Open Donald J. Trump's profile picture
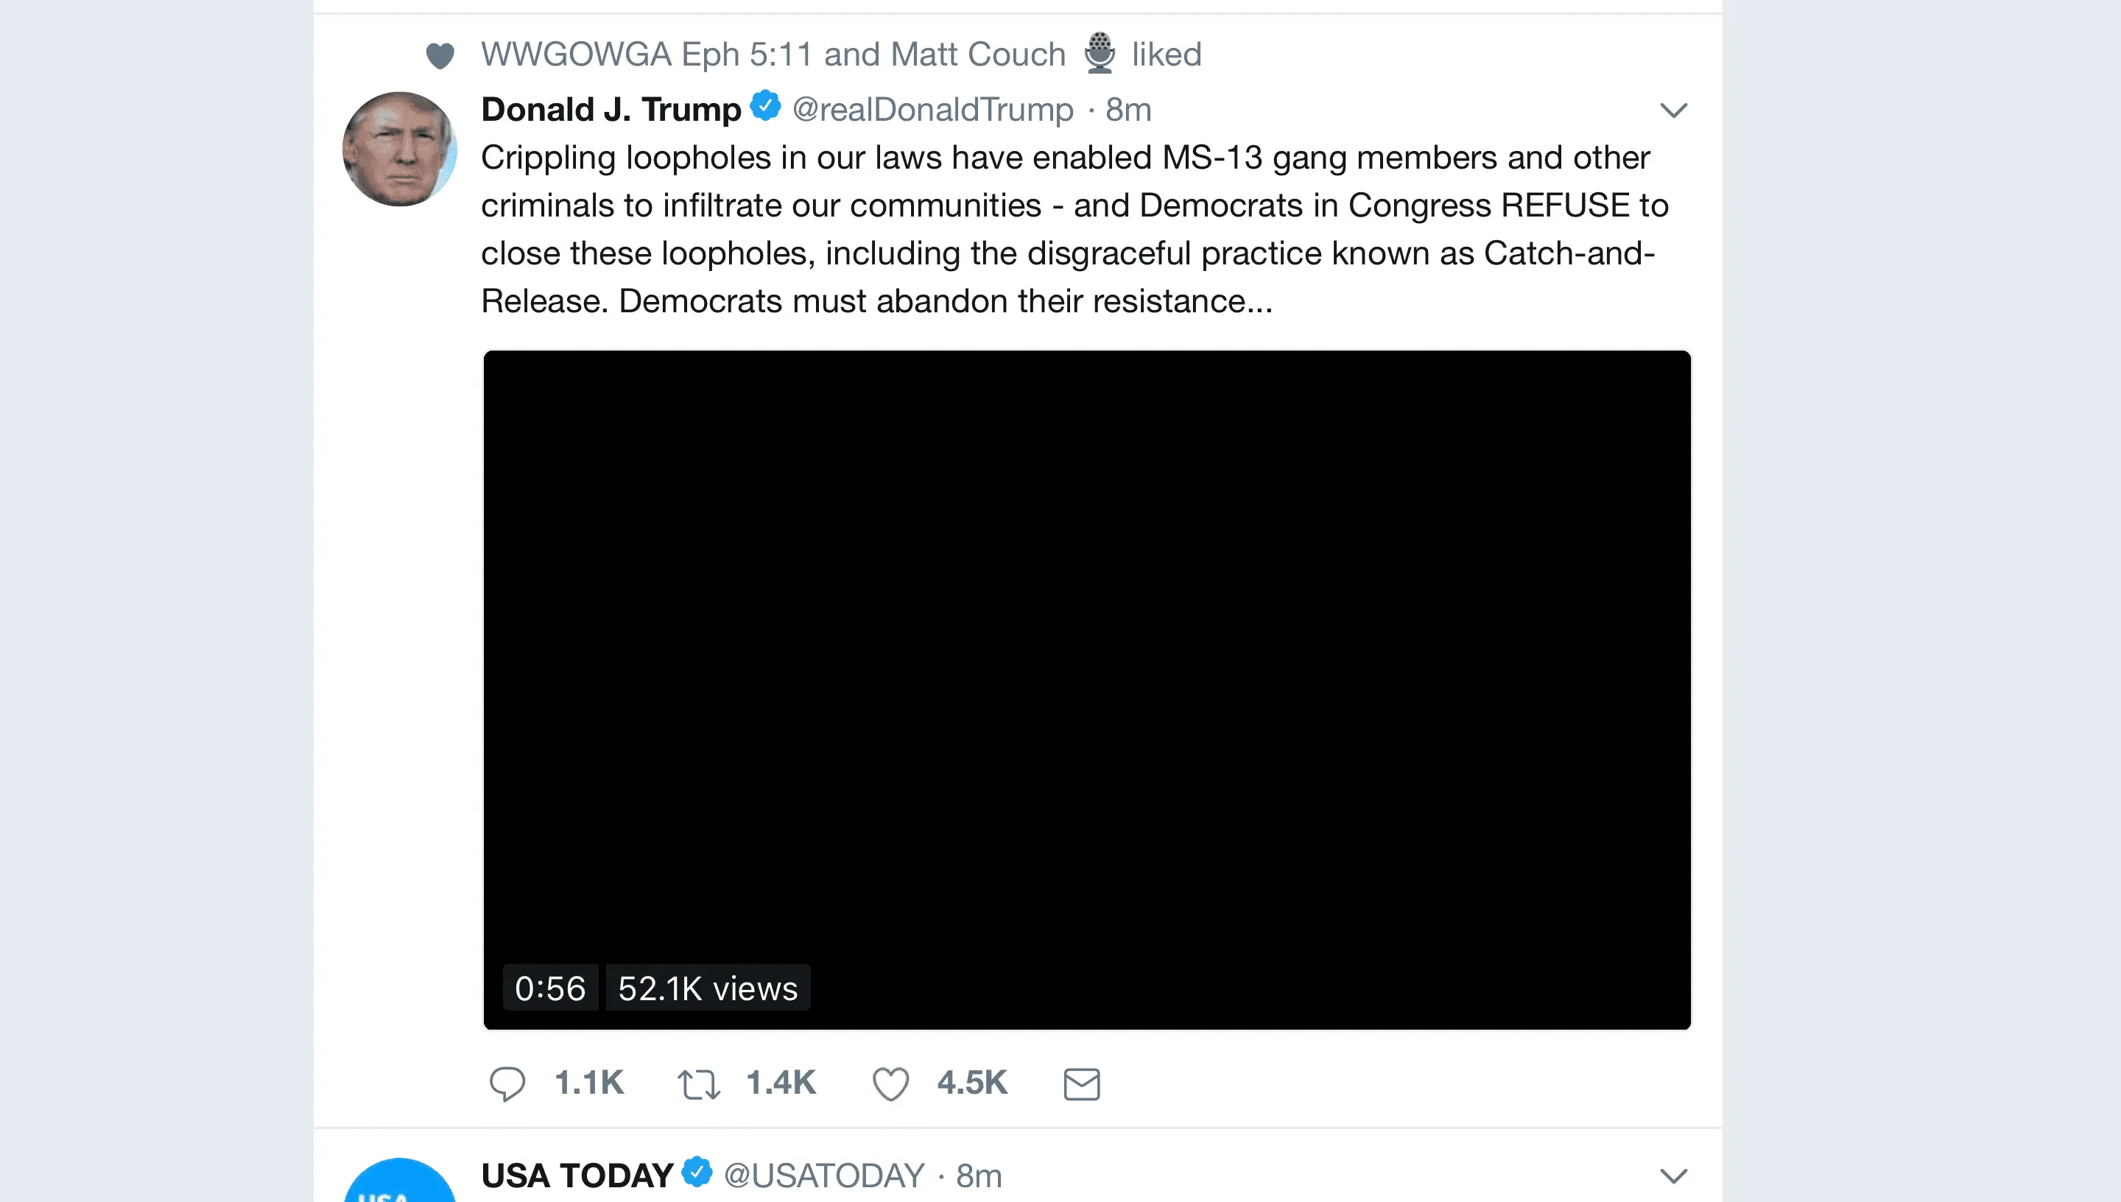 [x=399, y=149]
